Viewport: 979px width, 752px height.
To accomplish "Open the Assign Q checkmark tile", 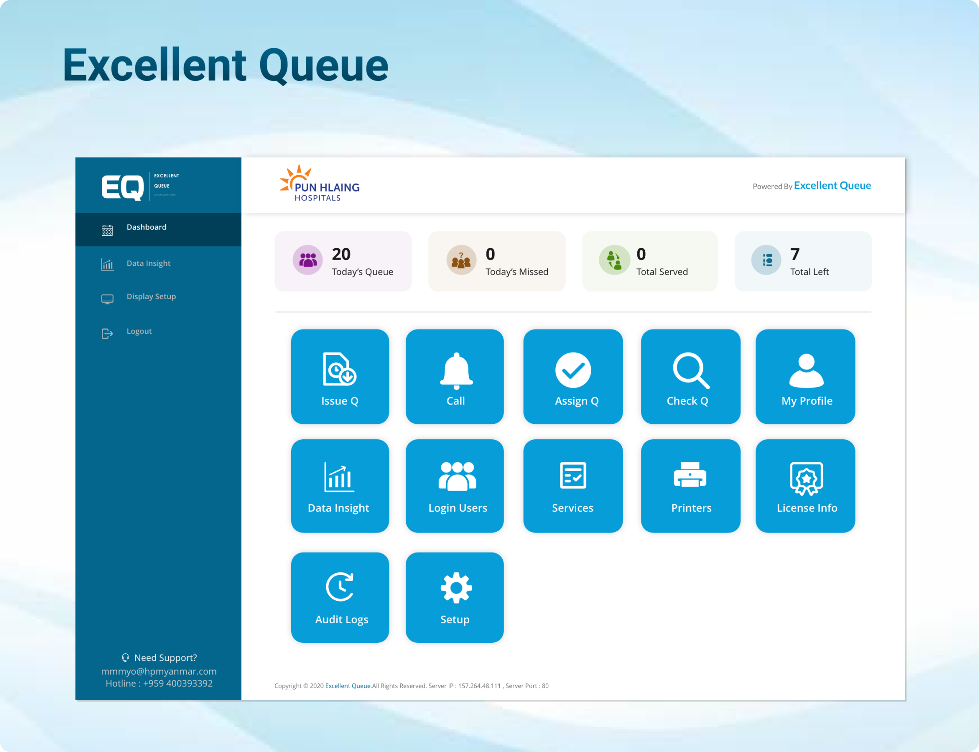I will coord(573,376).
